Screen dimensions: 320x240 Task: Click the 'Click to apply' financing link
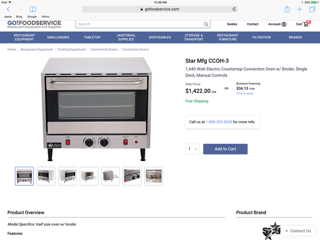click(245, 93)
